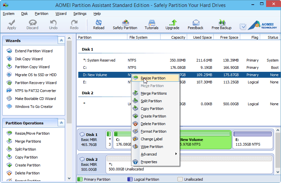Choose Delete Partition in context menu

click(156, 124)
